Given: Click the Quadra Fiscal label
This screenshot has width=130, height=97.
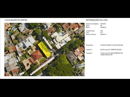Looking at the screenshot, I should (x=90, y=31).
